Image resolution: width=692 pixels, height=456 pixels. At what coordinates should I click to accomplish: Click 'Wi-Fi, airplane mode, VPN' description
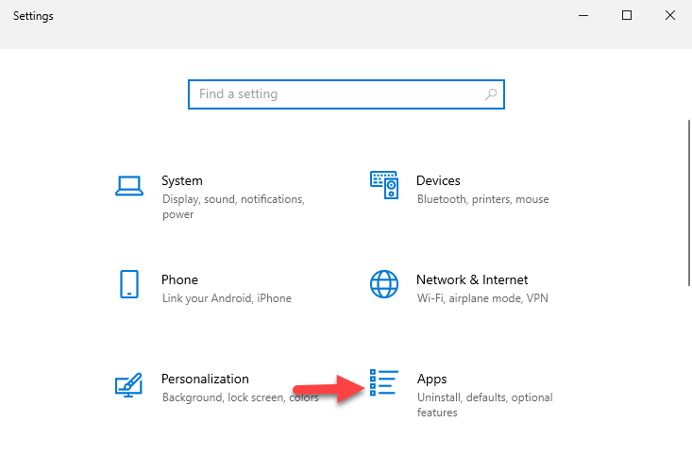[482, 298]
